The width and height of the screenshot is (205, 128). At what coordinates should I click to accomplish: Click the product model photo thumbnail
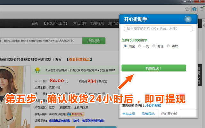tap(15, 97)
